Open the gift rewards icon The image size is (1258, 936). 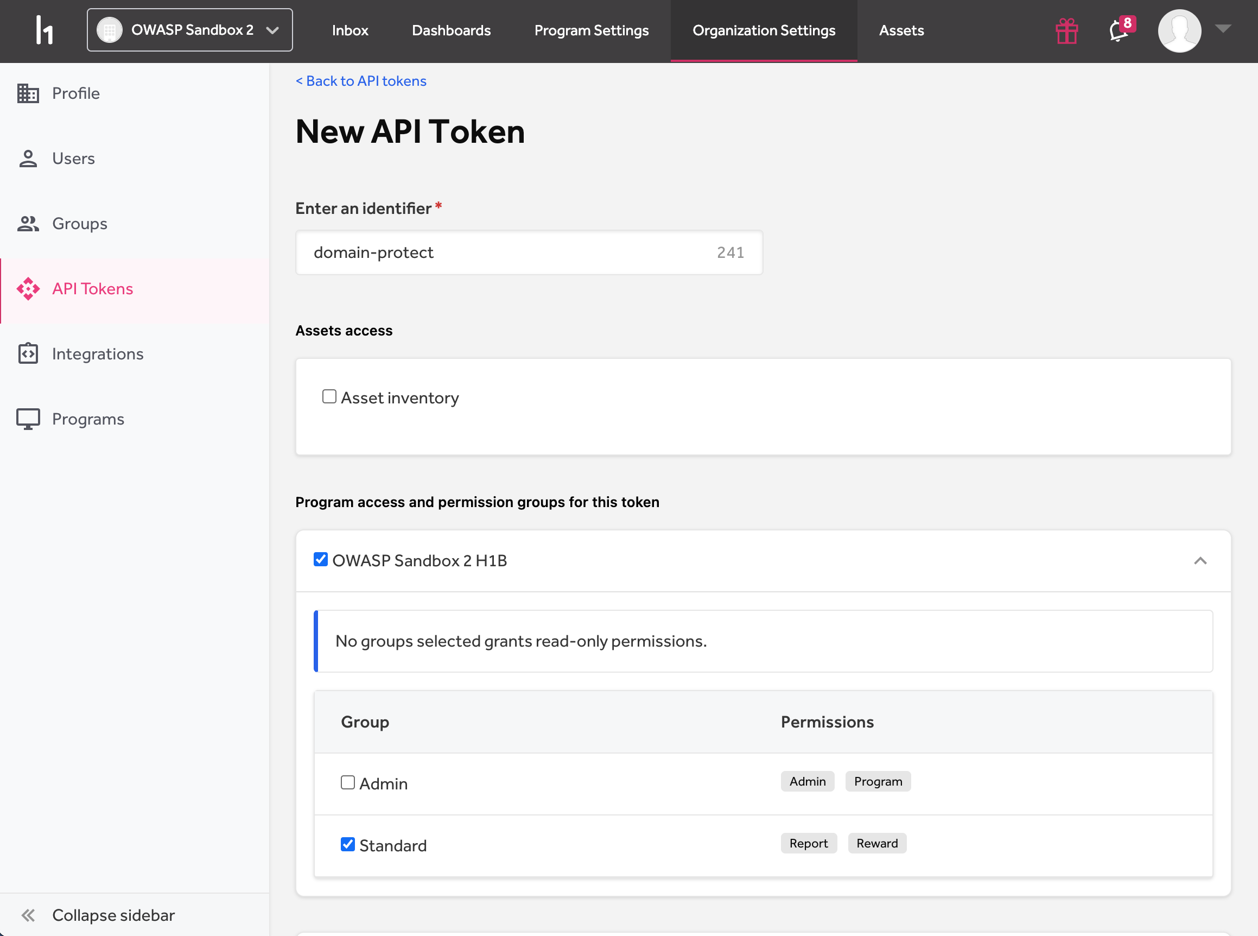[1066, 30]
